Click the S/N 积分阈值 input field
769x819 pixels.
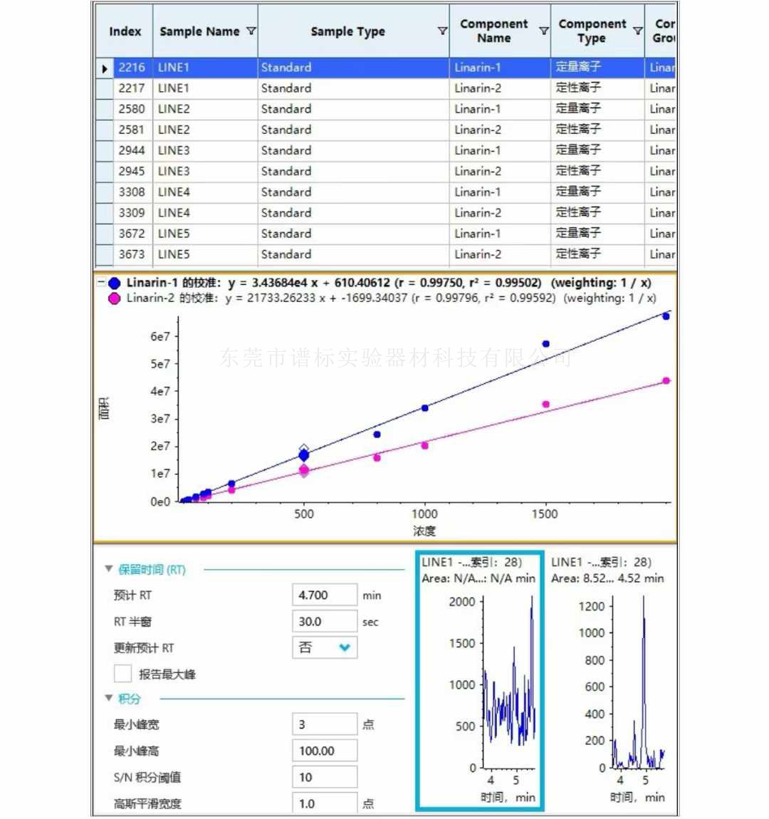tap(324, 777)
